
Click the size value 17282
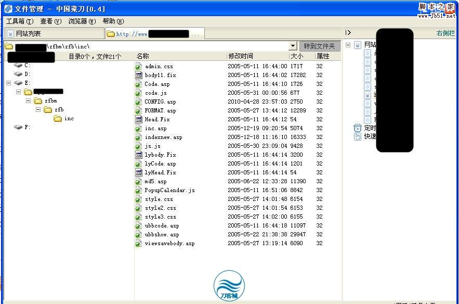coord(298,75)
